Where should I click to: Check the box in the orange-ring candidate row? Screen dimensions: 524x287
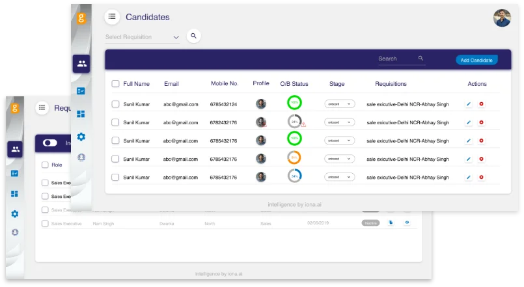[115, 159]
